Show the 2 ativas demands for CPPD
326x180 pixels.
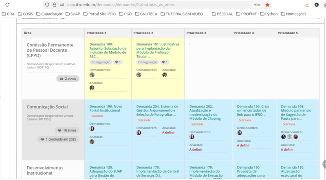tap(68, 79)
